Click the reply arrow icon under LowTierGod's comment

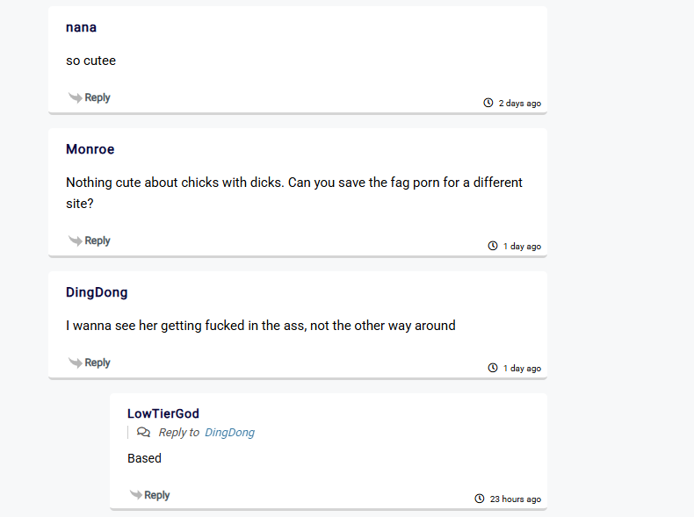(x=136, y=495)
